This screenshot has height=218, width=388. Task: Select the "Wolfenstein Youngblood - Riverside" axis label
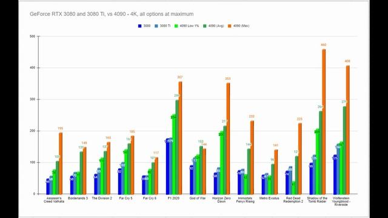341,202
